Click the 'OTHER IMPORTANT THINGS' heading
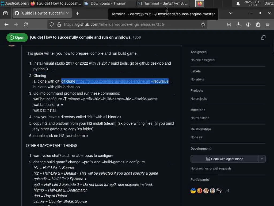The width and height of the screenshot is (274, 206). [x=52, y=146]
